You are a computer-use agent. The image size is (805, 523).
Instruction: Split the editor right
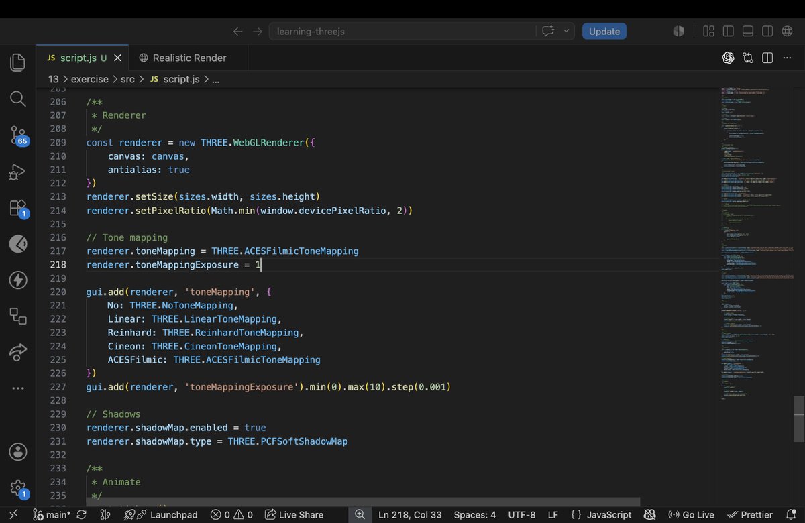pos(767,58)
